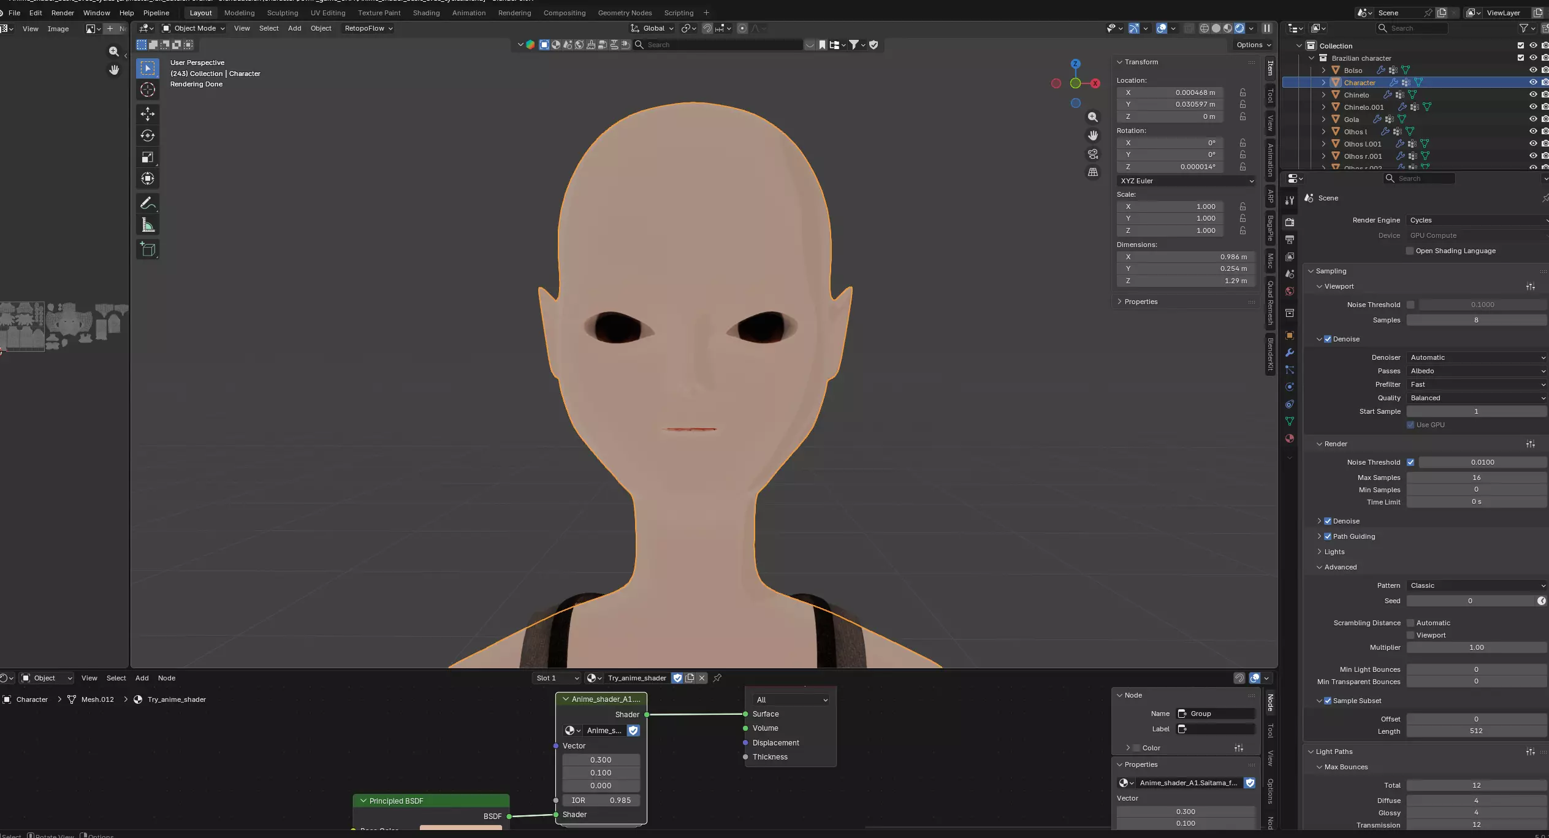1549x838 pixels.
Task: Hide the Character object in viewport
Action: [1533, 82]
